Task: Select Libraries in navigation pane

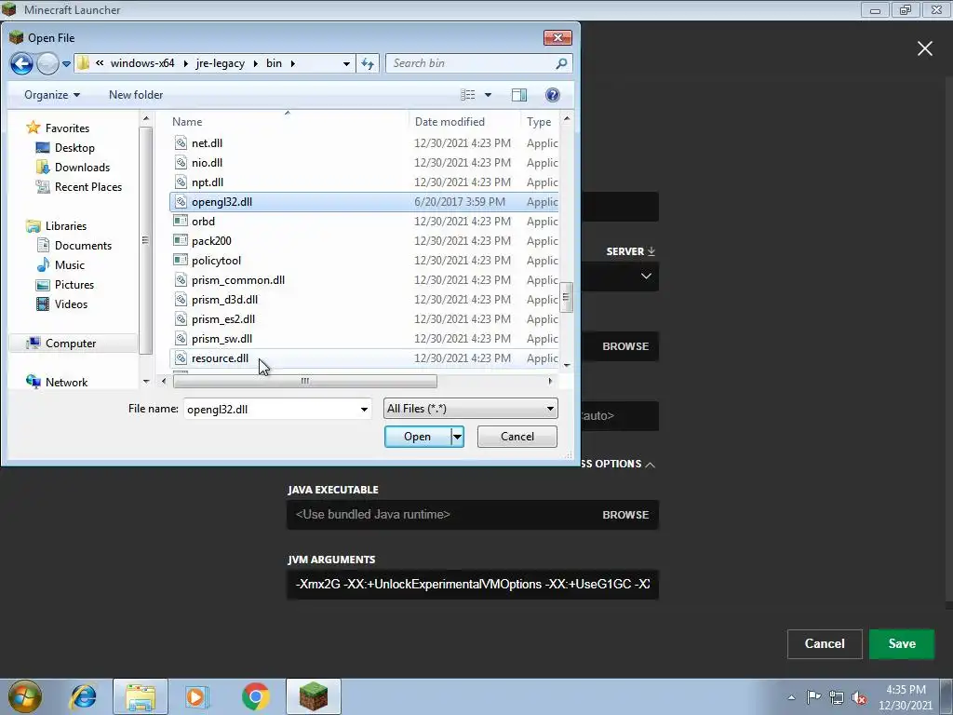Action: [x=66, y=225]
